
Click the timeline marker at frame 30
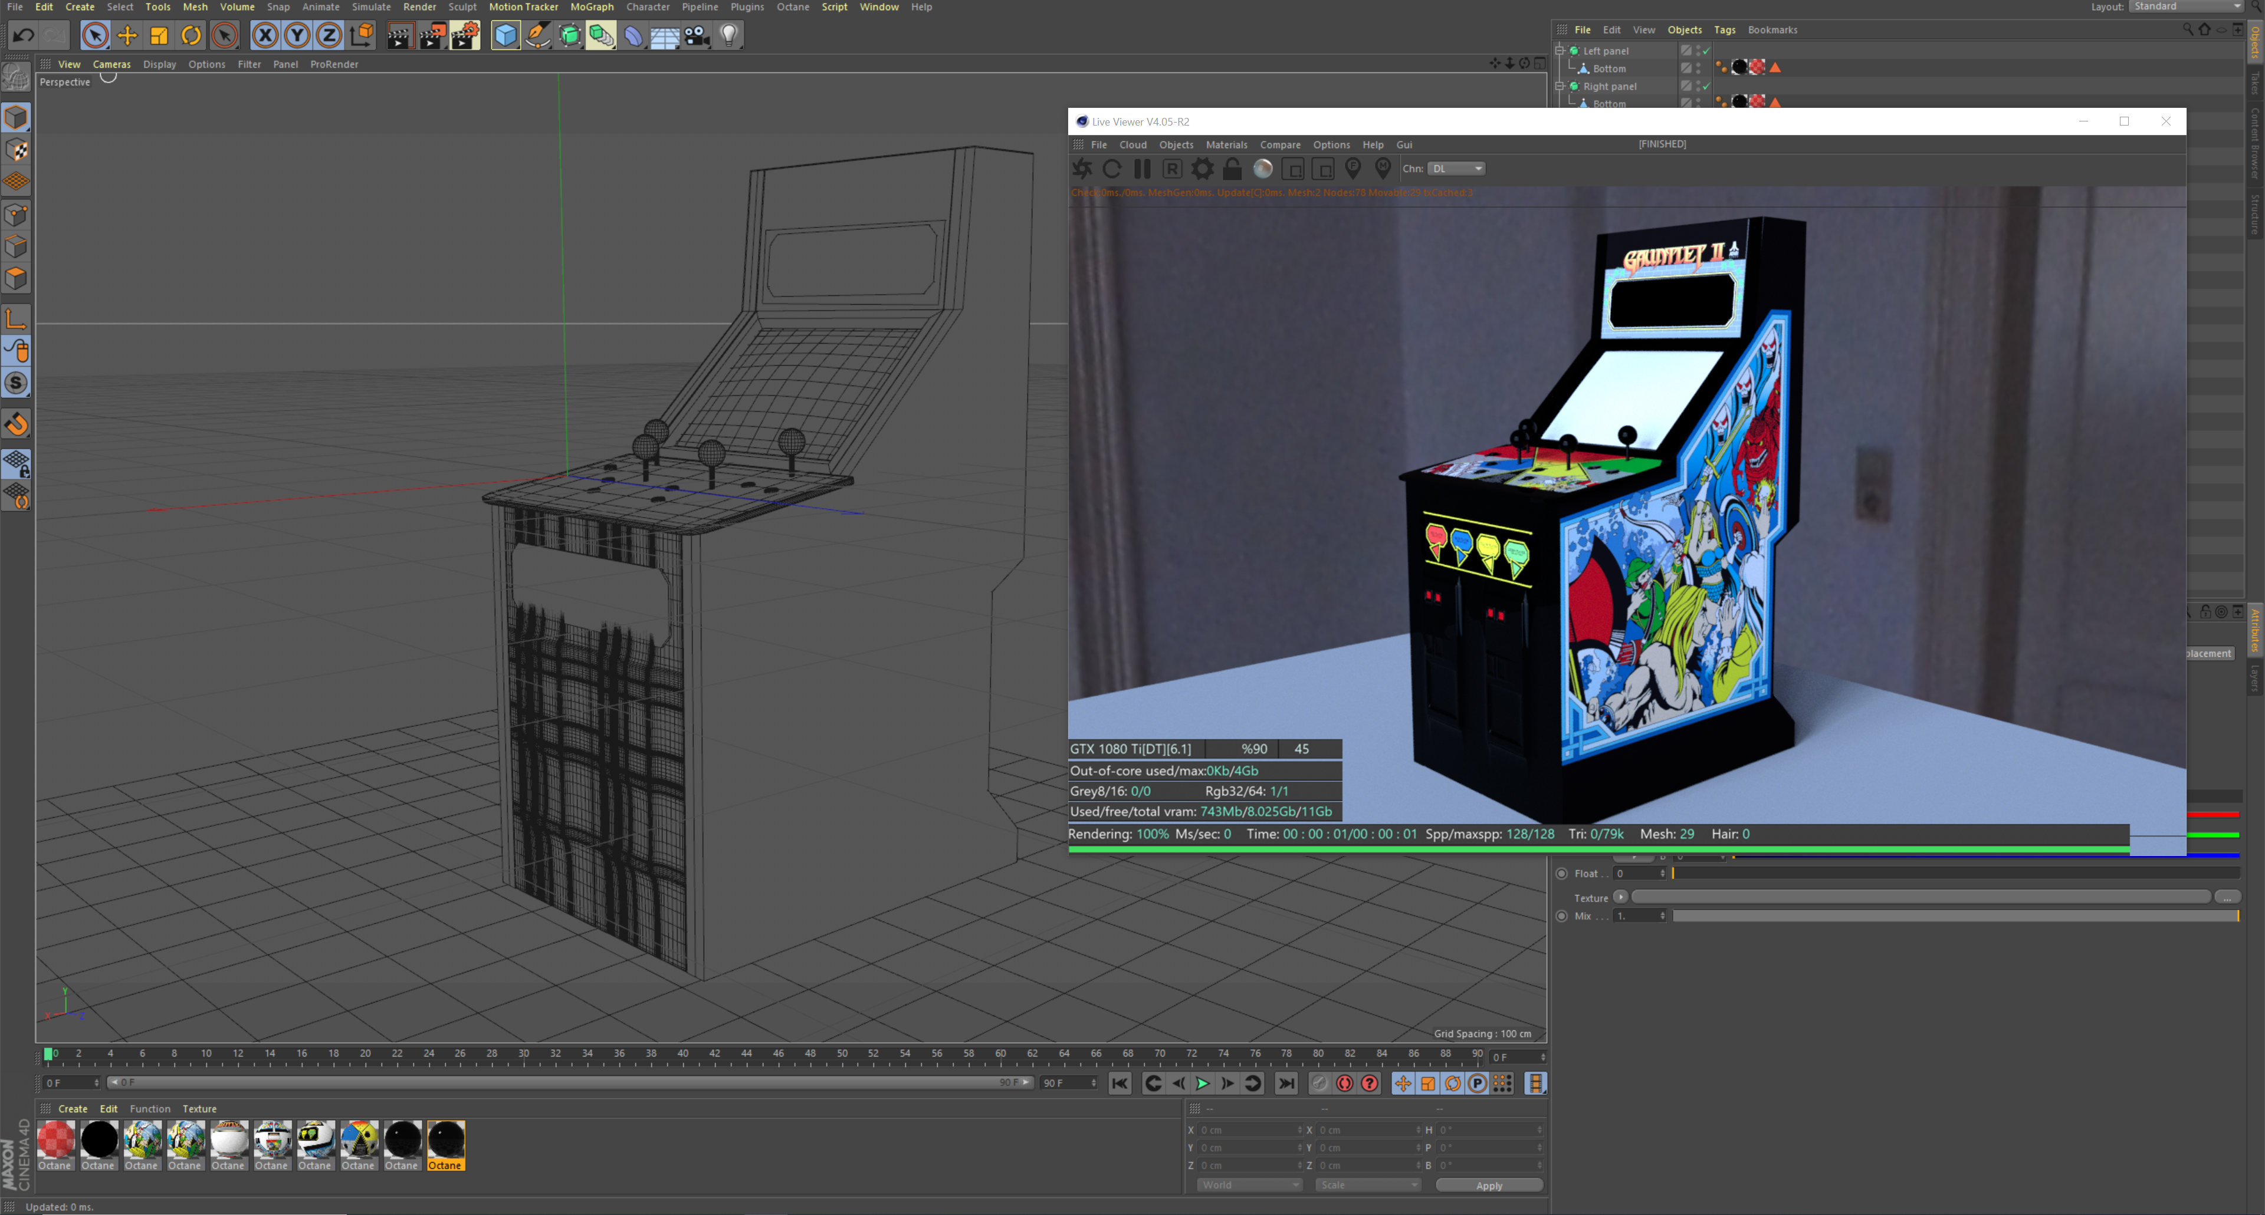point(524,1053)
